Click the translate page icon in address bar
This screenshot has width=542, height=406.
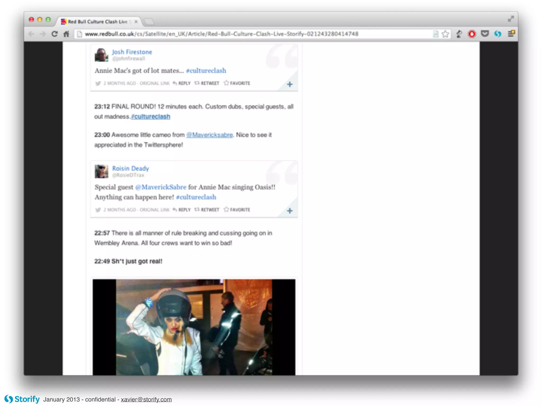(436, 34)
